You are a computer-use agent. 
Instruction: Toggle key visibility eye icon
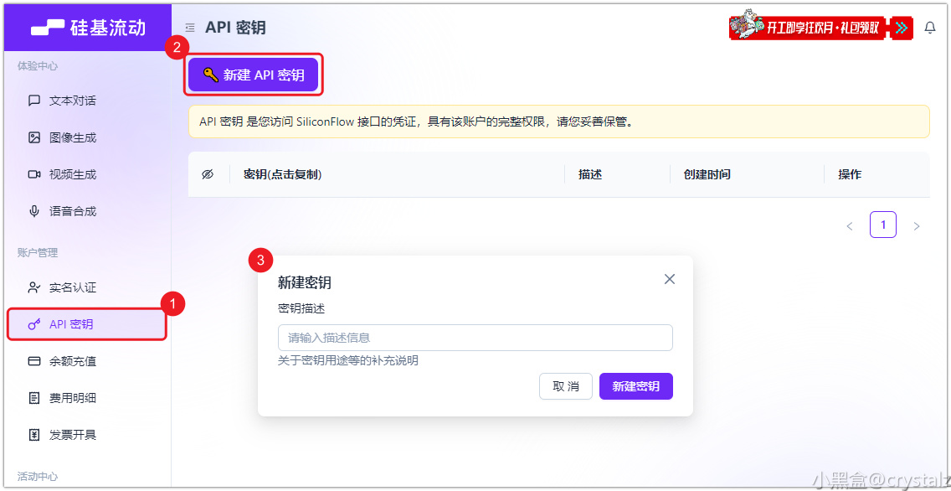(208, 175)
